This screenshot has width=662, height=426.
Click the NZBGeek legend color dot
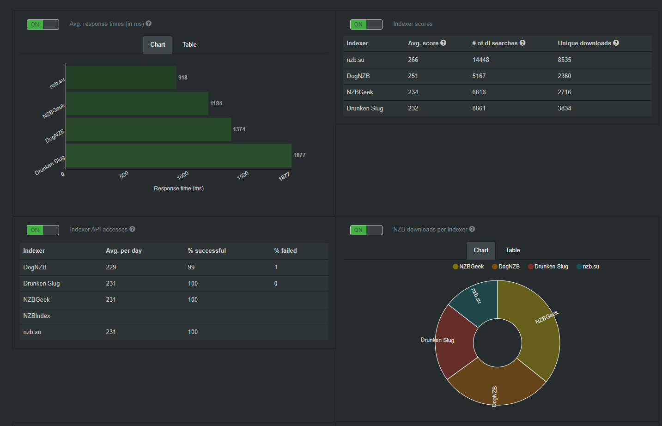pos(456,267)
